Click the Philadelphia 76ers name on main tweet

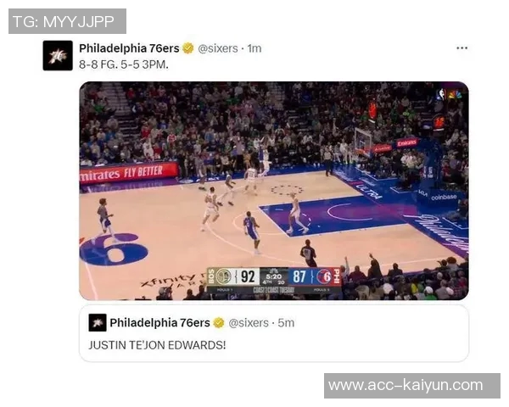coord(129,48)
